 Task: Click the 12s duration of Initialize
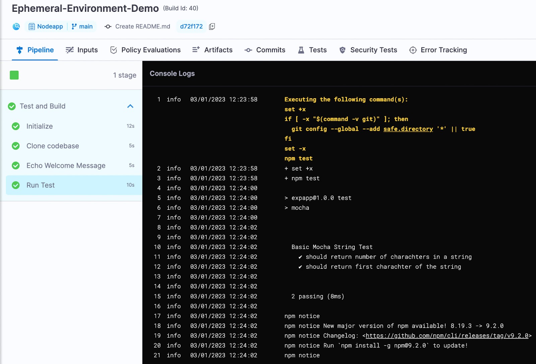(130, 126)
